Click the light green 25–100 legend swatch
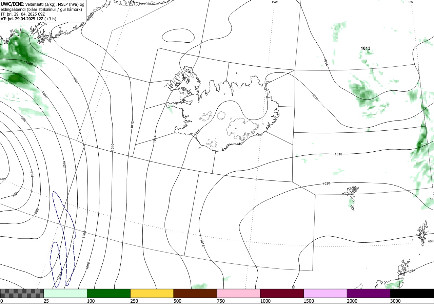 65,293
